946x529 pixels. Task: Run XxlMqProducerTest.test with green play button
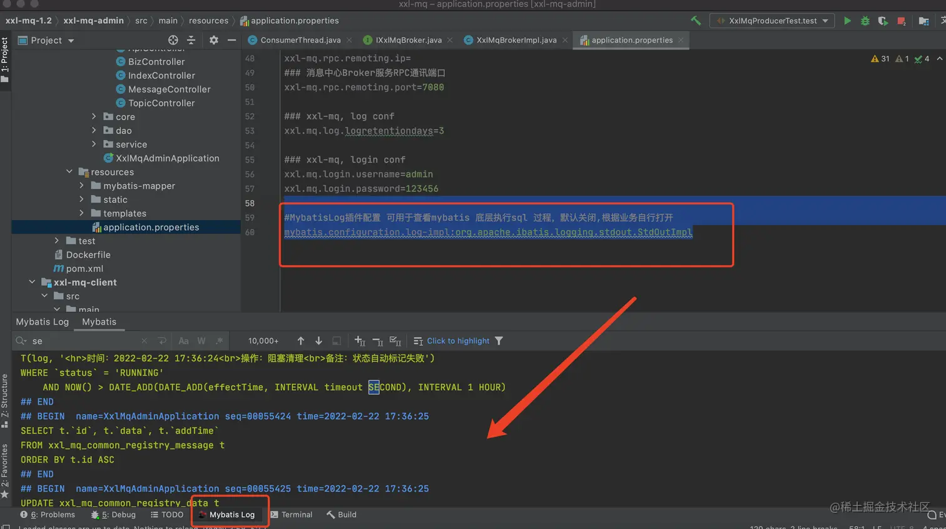[x=847, y=21]
